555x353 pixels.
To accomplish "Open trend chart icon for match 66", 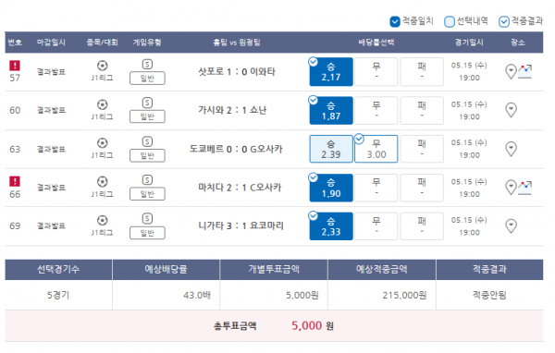I will [524, 188].
